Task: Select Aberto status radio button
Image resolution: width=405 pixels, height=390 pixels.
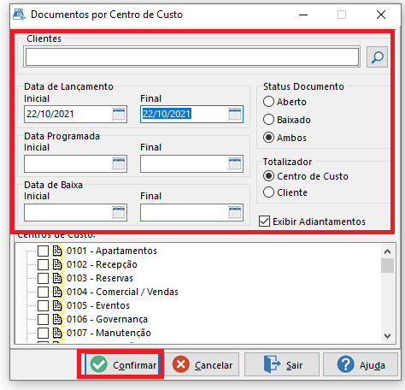Action: pyautogui.click(x=268, y=102)
